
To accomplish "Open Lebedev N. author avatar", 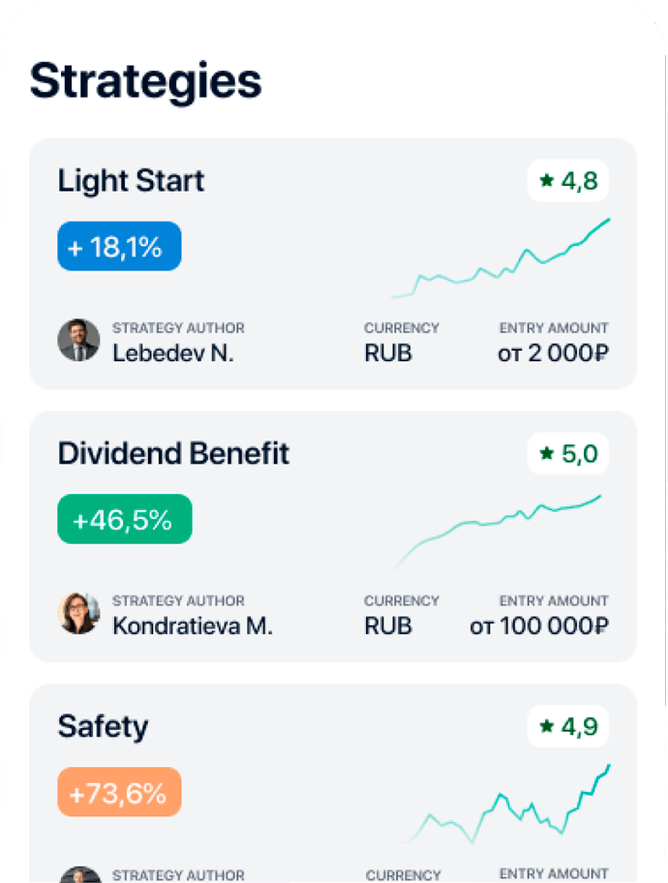I will (78, 340).
